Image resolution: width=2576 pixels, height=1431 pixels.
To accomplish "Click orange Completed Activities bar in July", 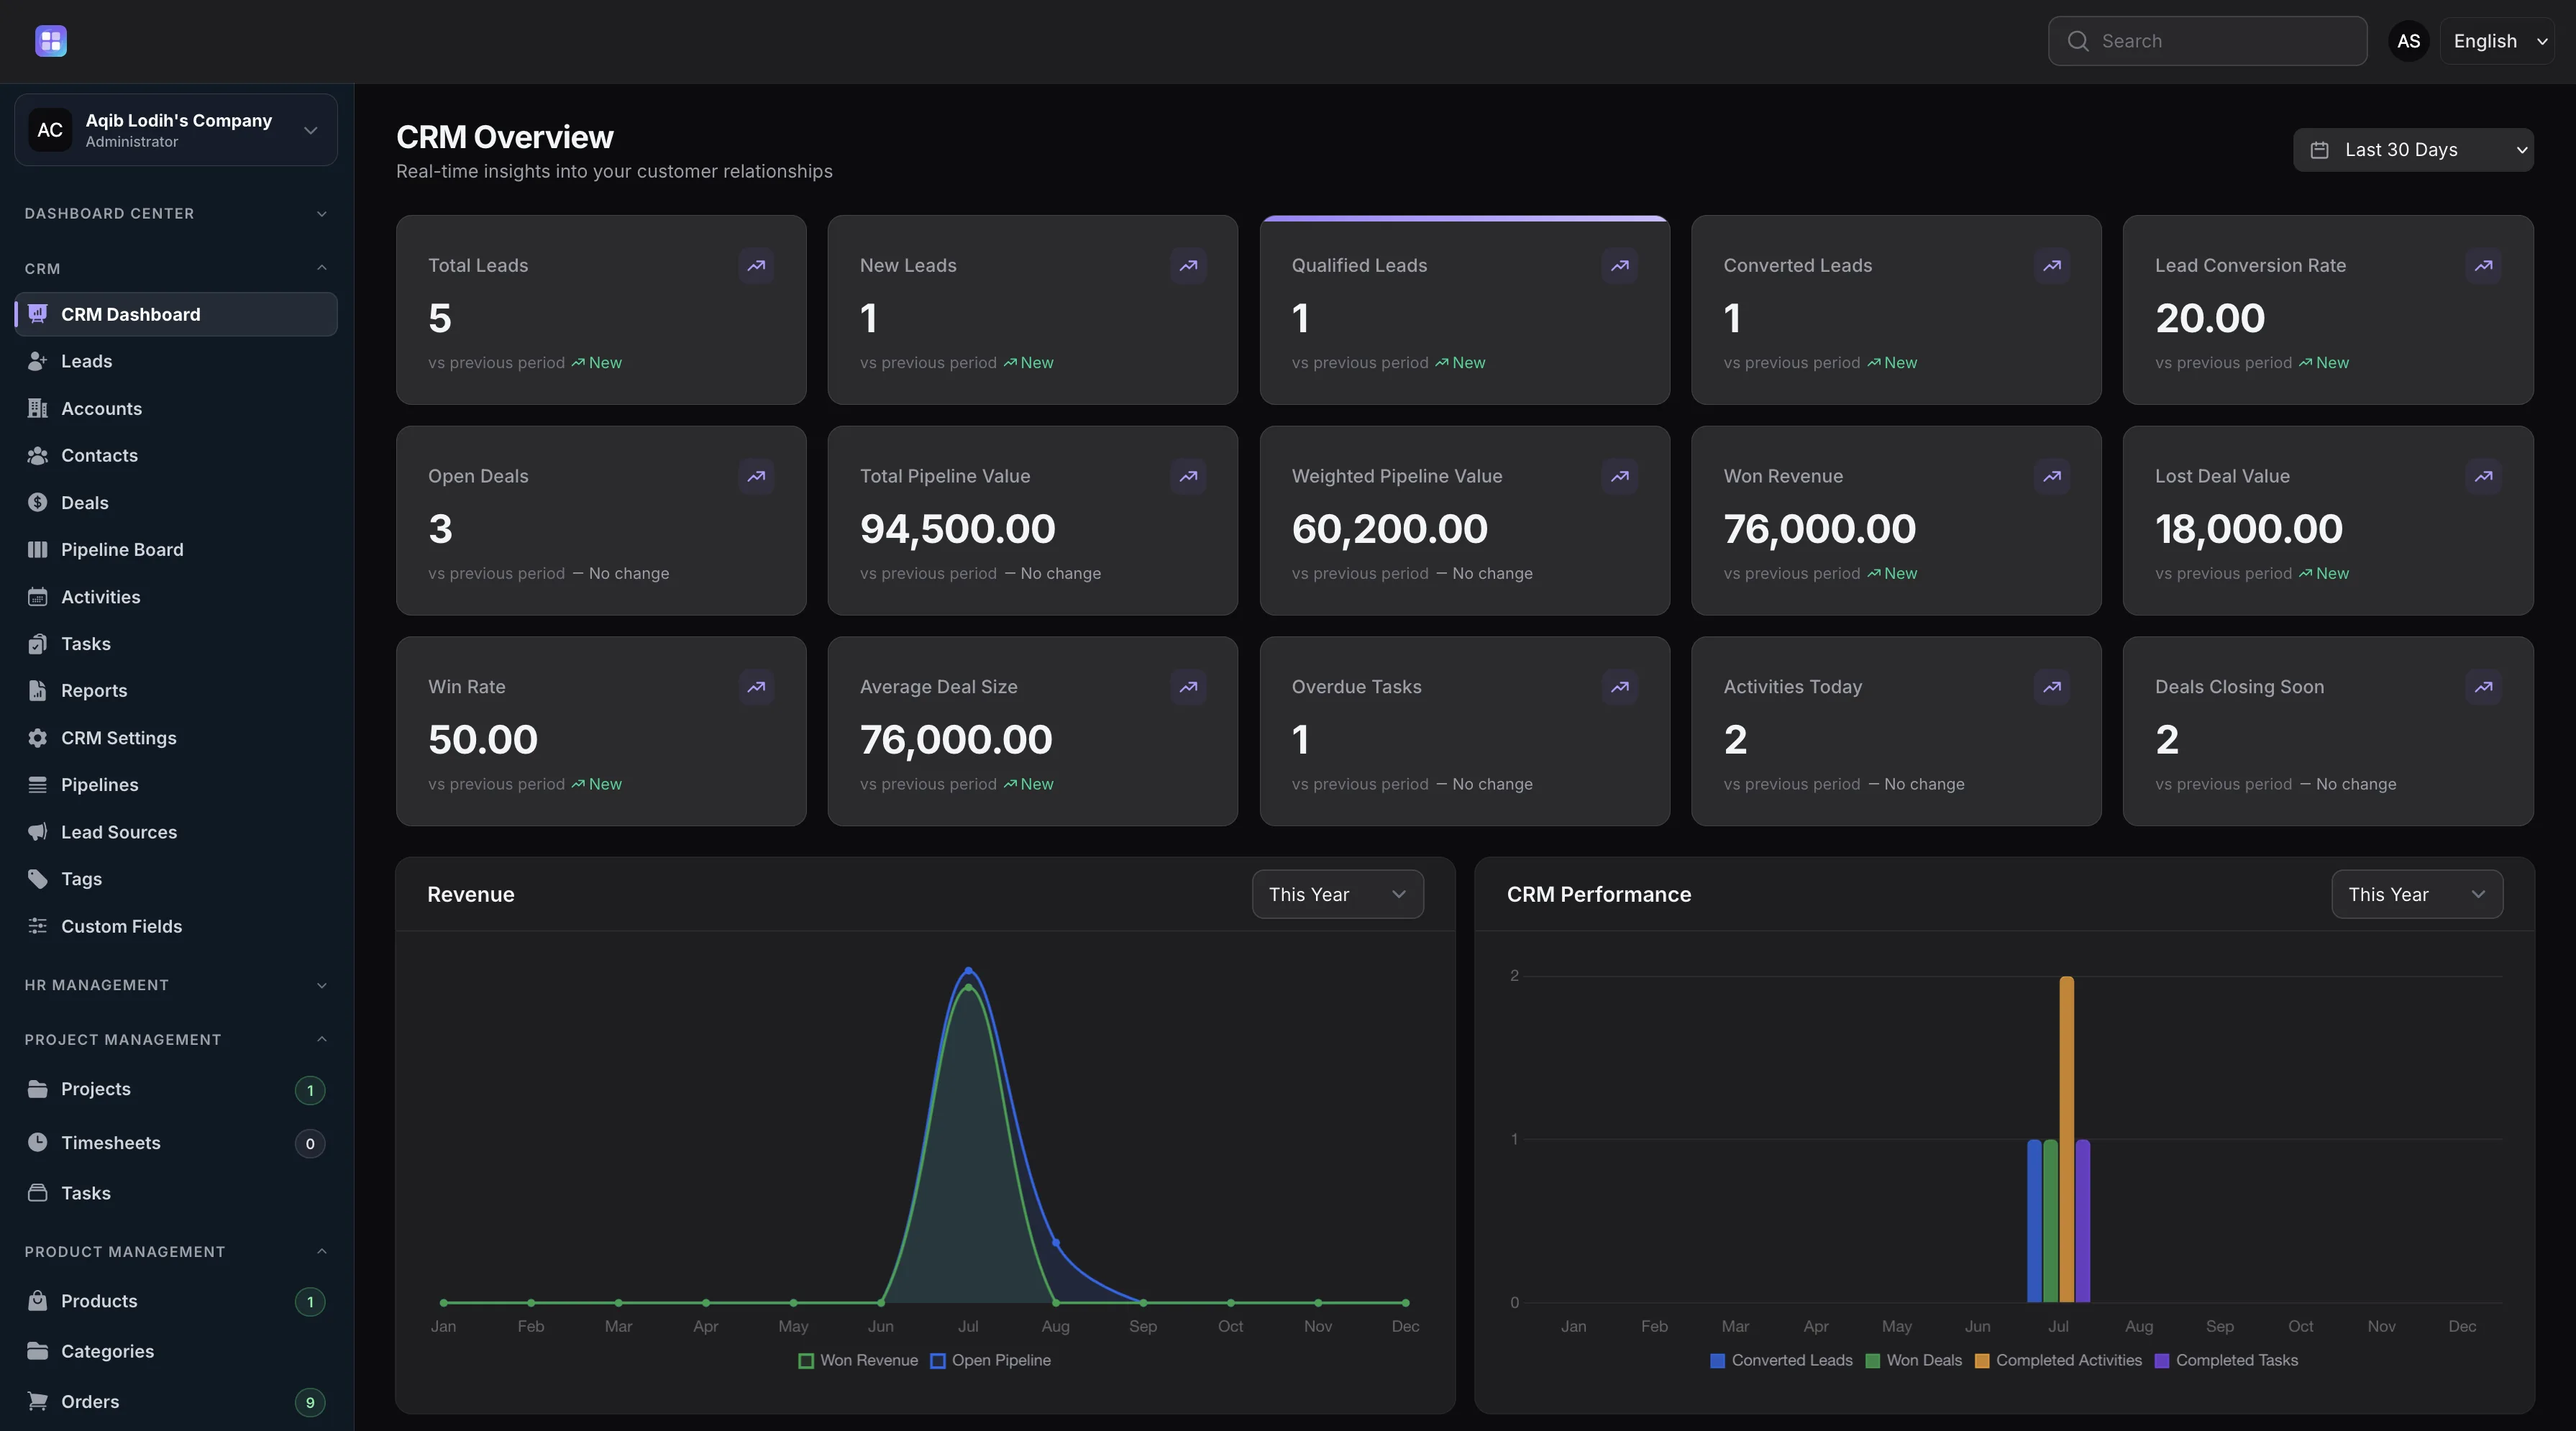I will tap(2066, 1139).
